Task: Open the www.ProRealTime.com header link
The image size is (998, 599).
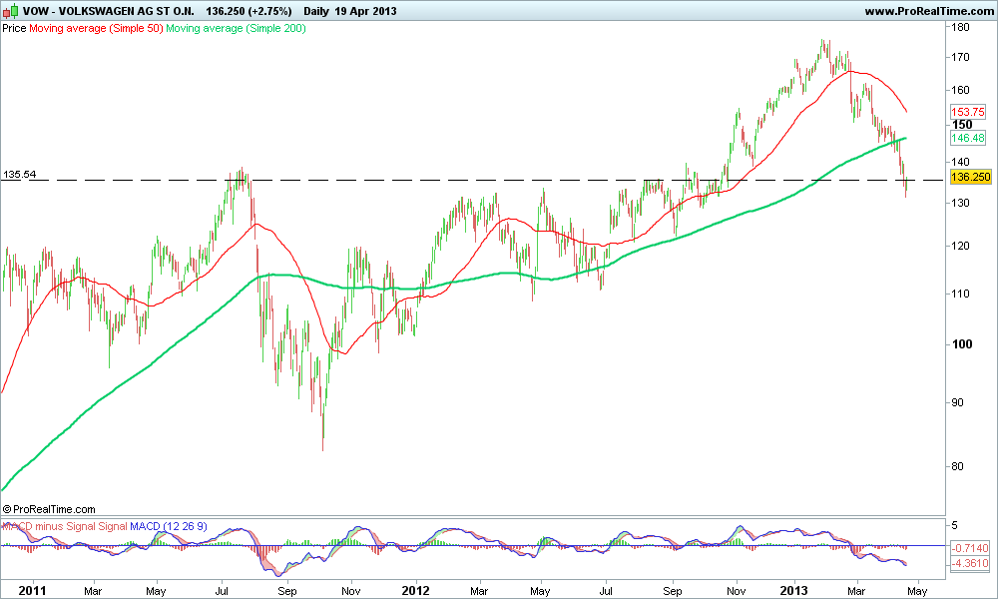Action: pyautogui.click(x=929, y=11)
